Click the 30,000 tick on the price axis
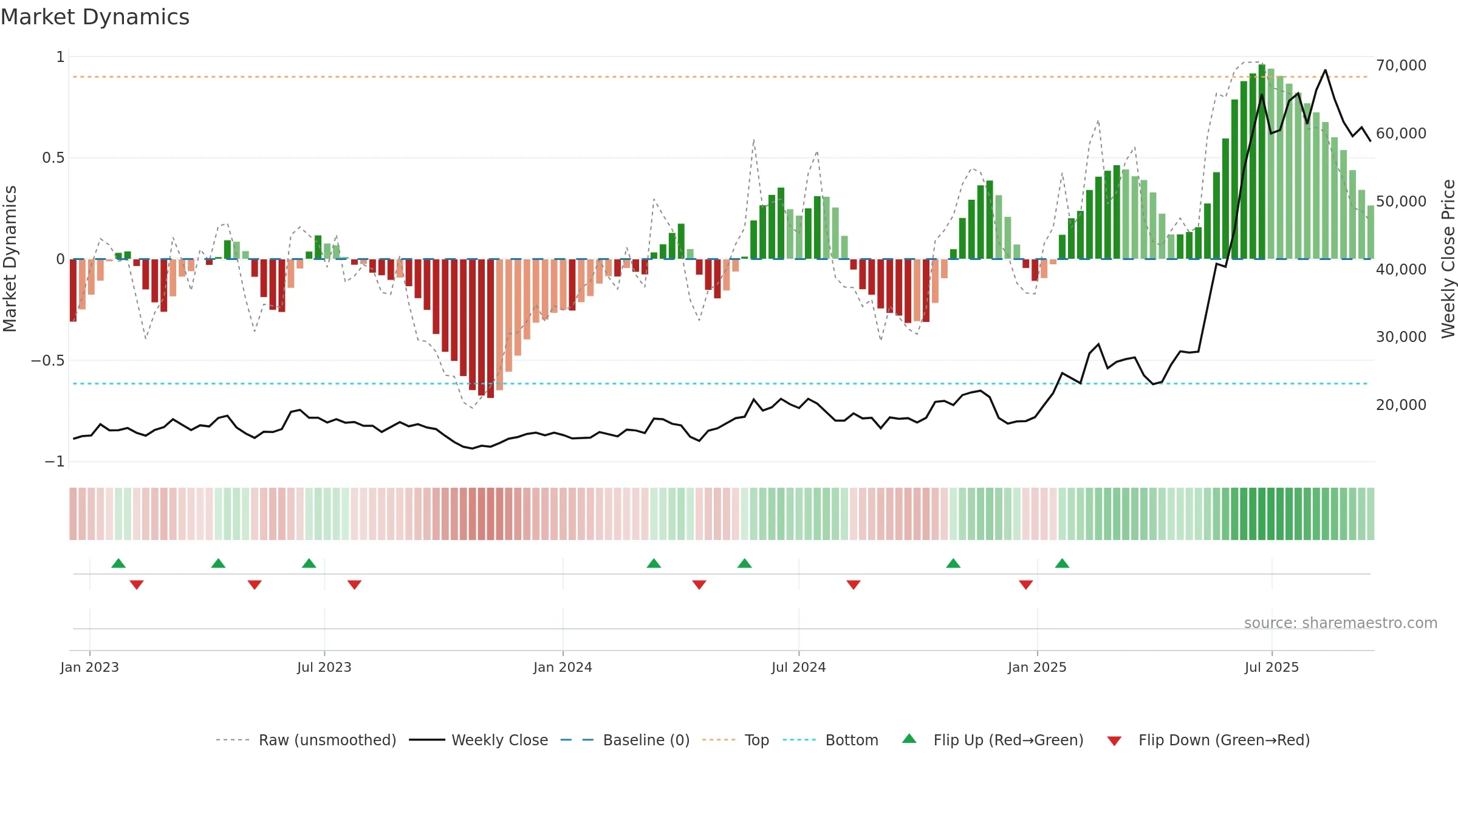Screen dimensions: 1458x820 coord(1402,337)
